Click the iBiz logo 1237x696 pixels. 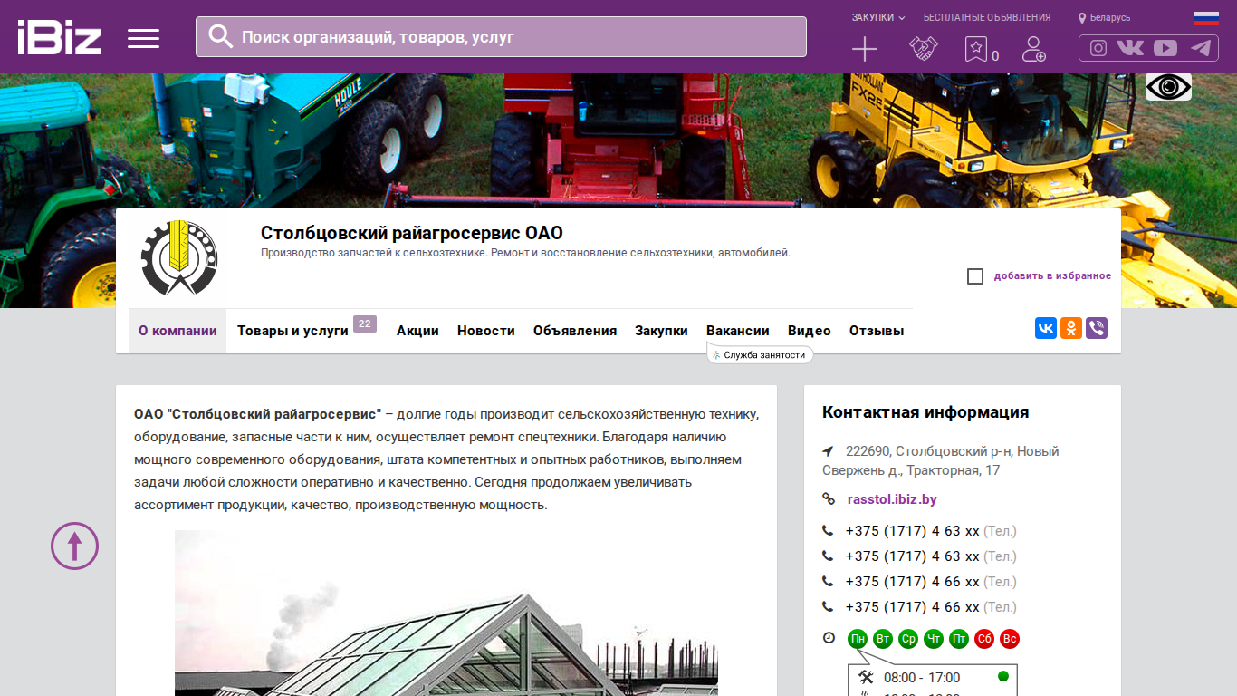tap(59, 37)
